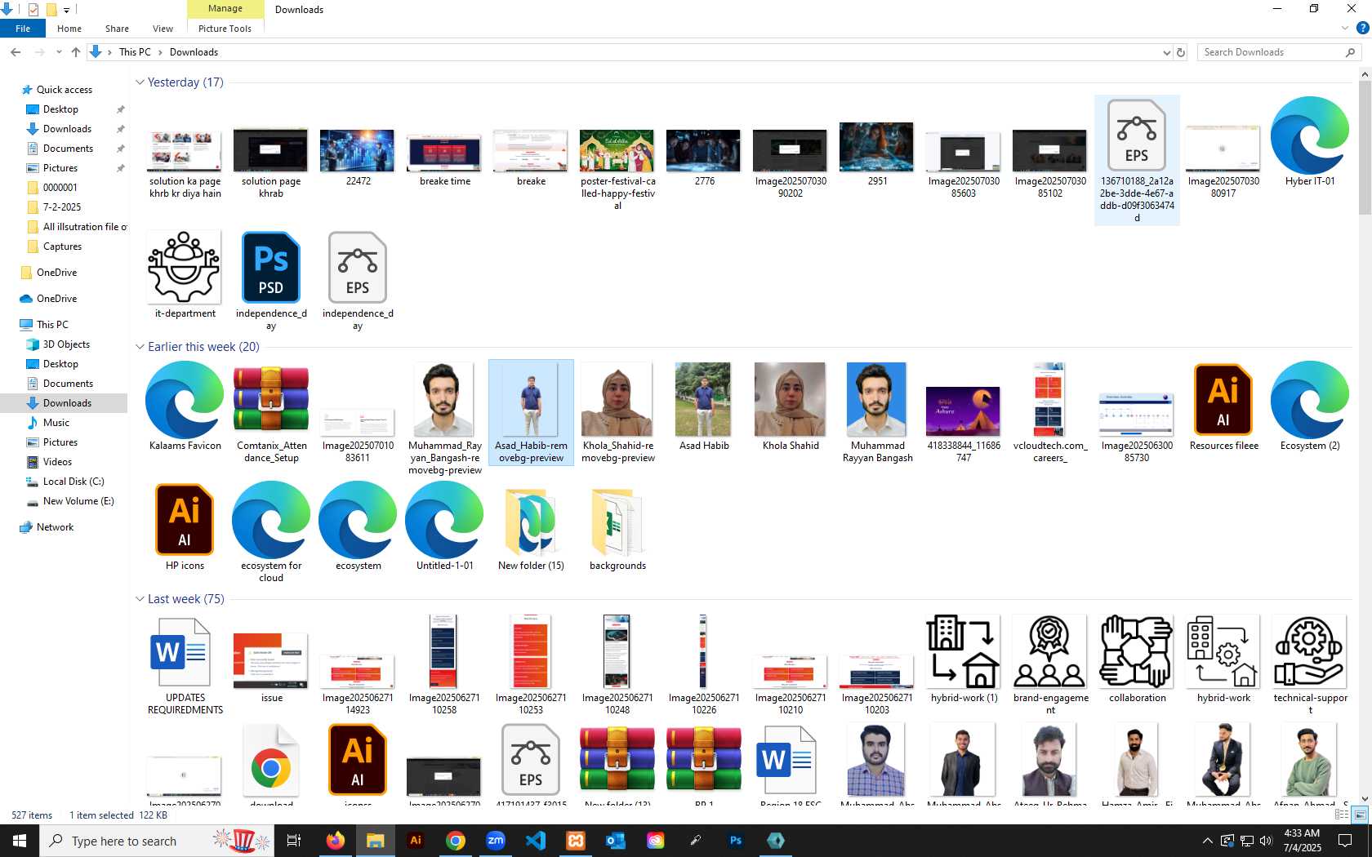Select the Resources fileee Illustrator file

click(1223, 399)
